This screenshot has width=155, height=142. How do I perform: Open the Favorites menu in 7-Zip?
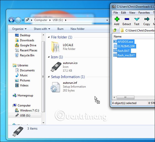point(144,12)
